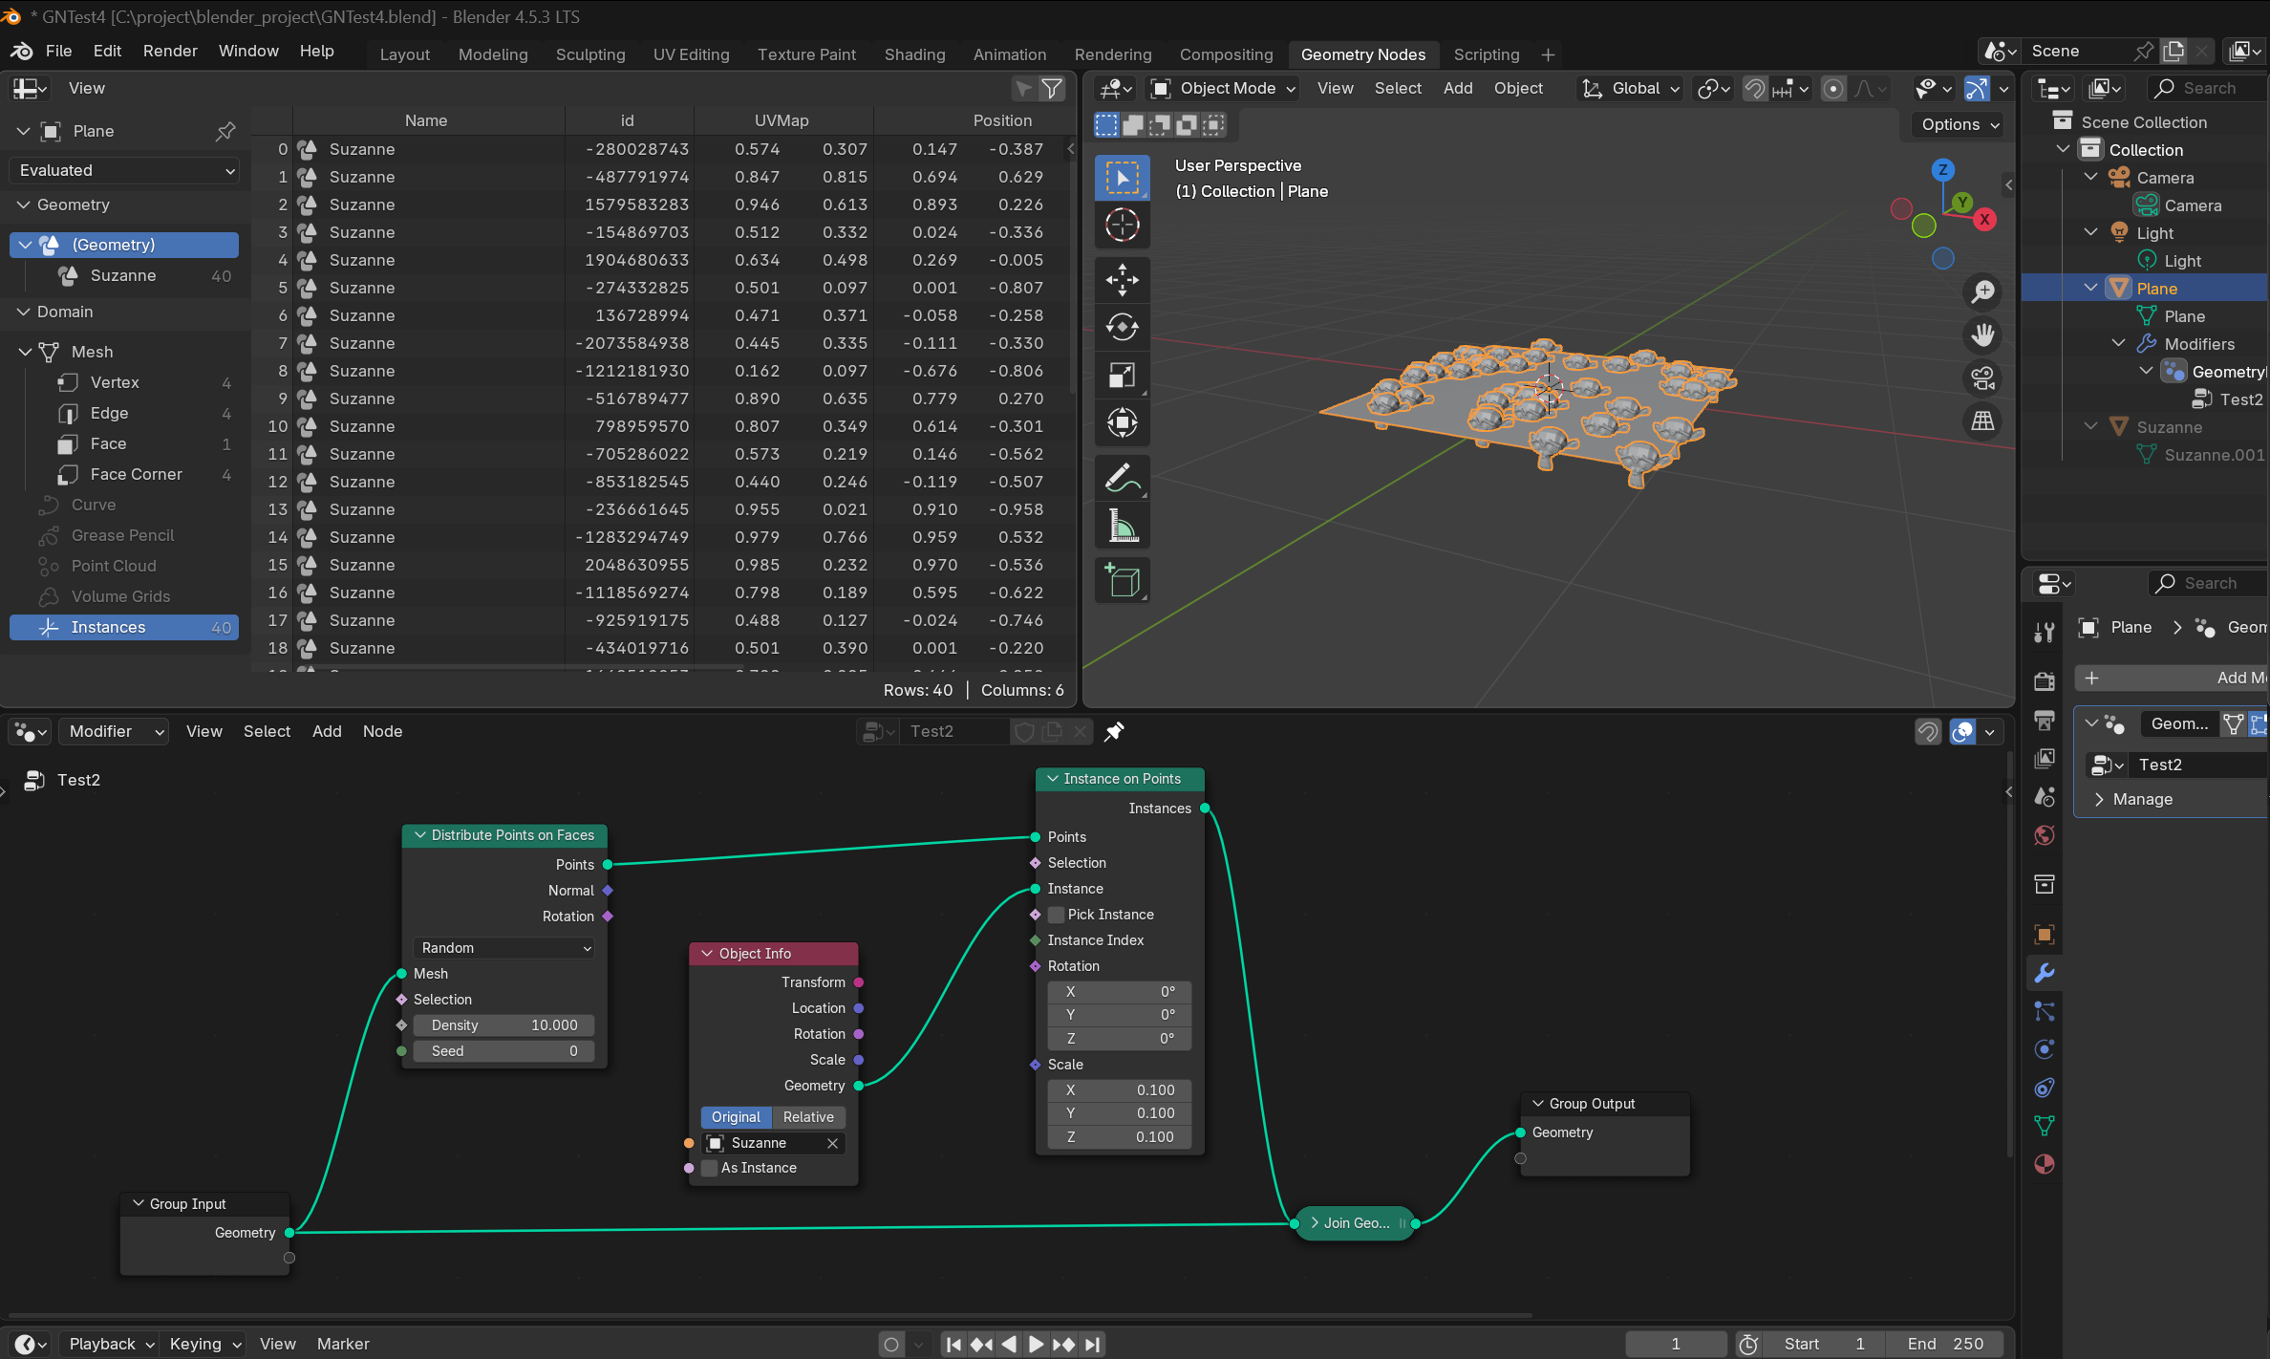2270x1359 pixels.
Task: Toggle camera view icon in viewport
Action: [1982, 378]
